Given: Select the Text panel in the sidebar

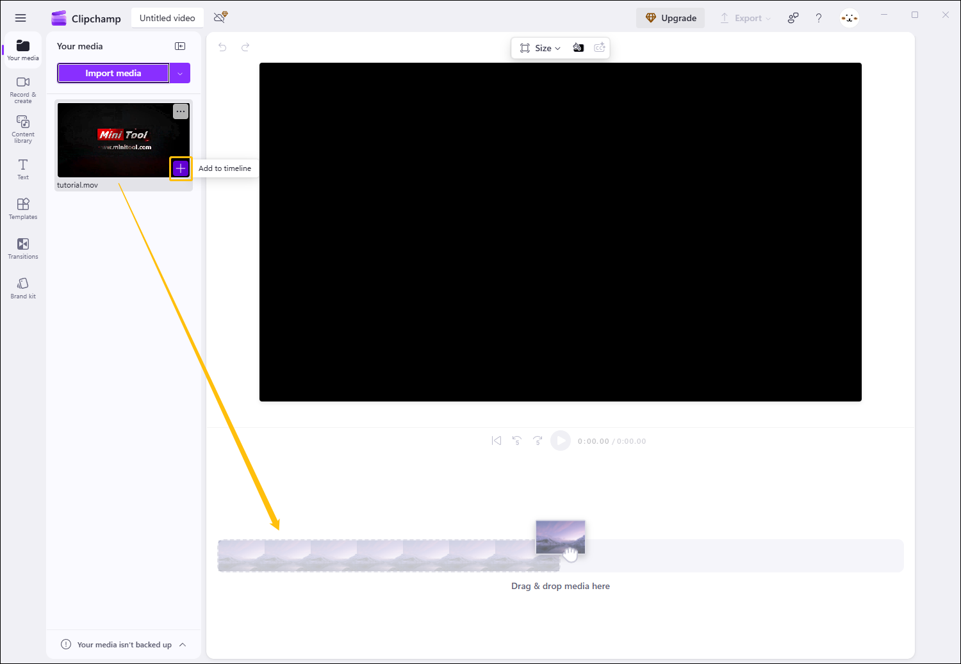Looking at the screenshot, I should point(22,168).
